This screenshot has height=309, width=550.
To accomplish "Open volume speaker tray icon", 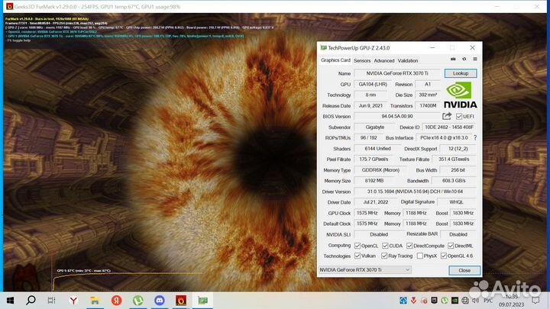I will coord(475,301).
